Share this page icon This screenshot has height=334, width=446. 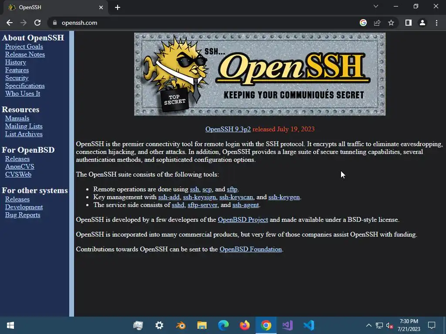[377, 23]
